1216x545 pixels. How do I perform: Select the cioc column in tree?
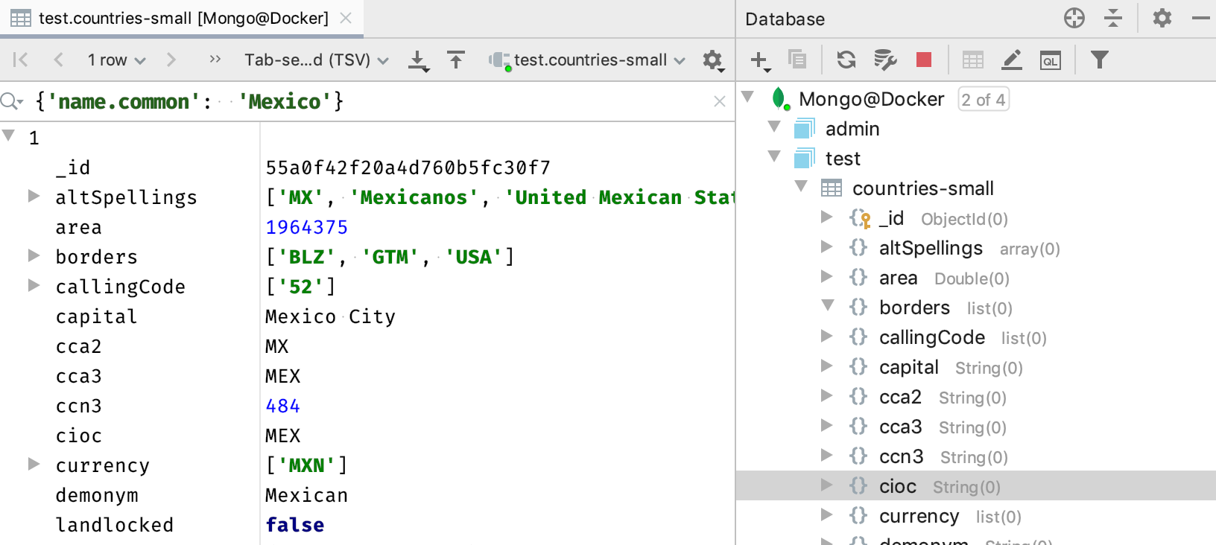point(897,486)
